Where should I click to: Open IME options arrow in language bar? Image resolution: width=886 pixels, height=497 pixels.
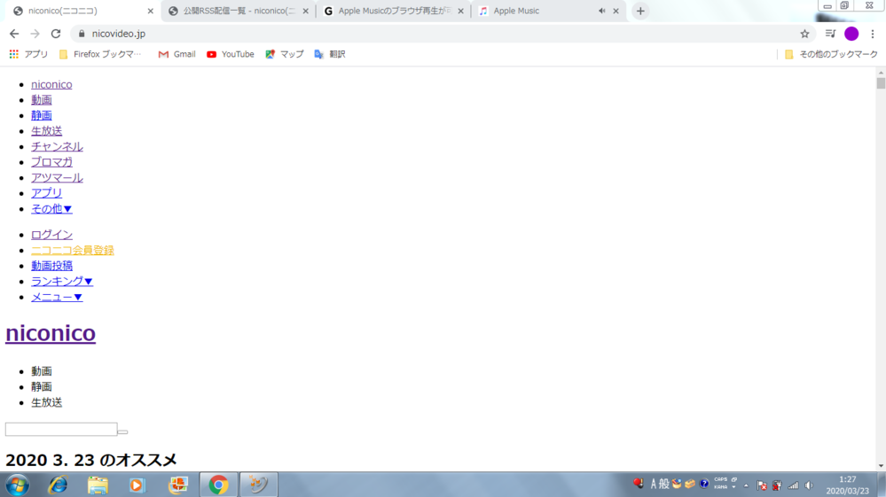click(733, 487)
